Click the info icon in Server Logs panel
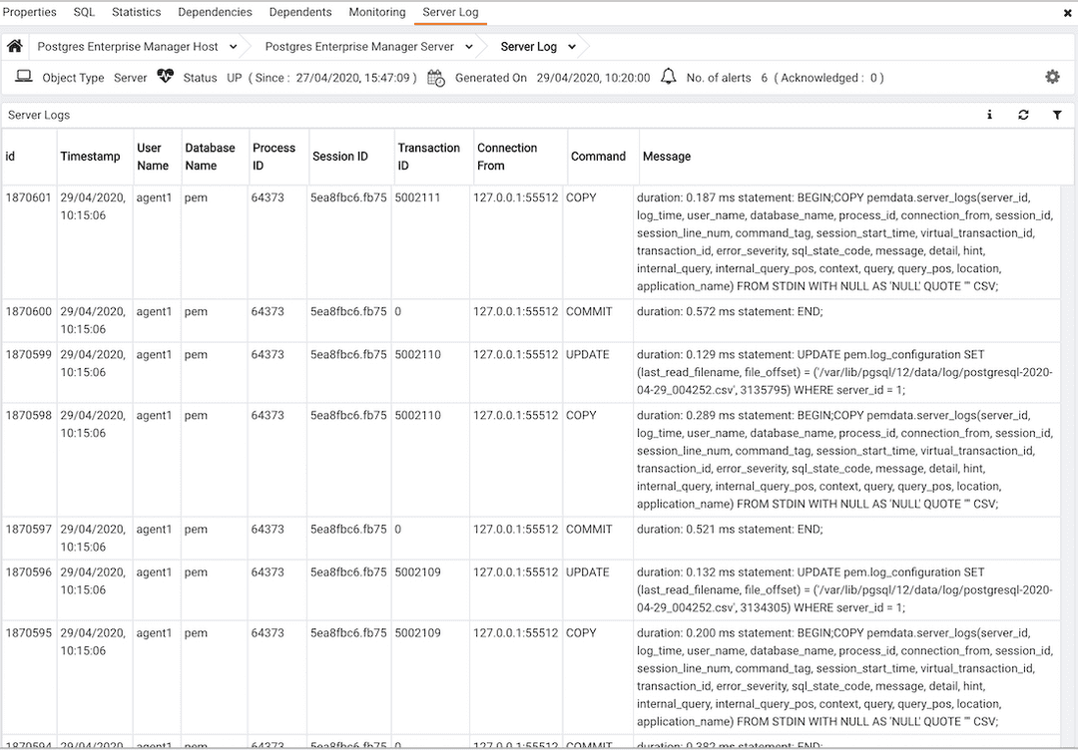The width and height of the screenshot is (1078, 750). click(989, 115)
